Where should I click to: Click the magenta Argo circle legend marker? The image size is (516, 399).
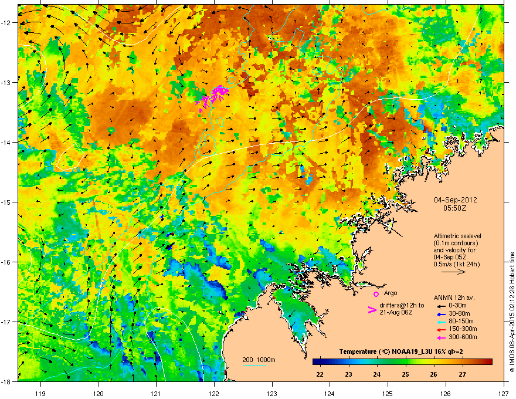pyautogui.click(x=376, y=294)
